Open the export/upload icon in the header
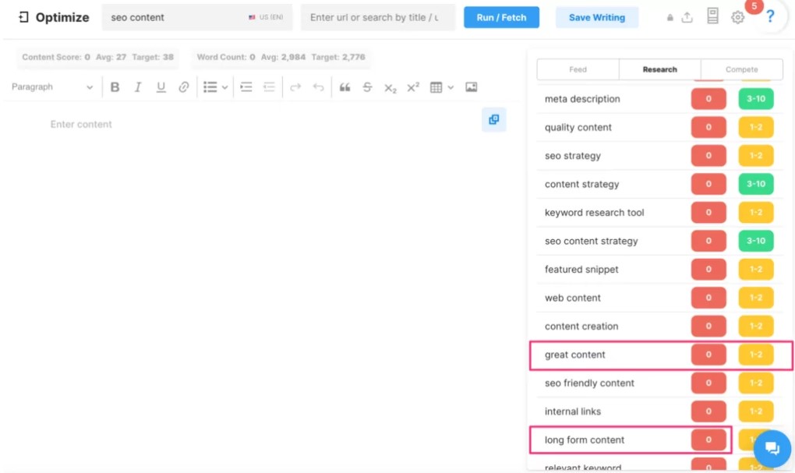The width and height of the screenshot is (795, 473). [x=687, y=16]
